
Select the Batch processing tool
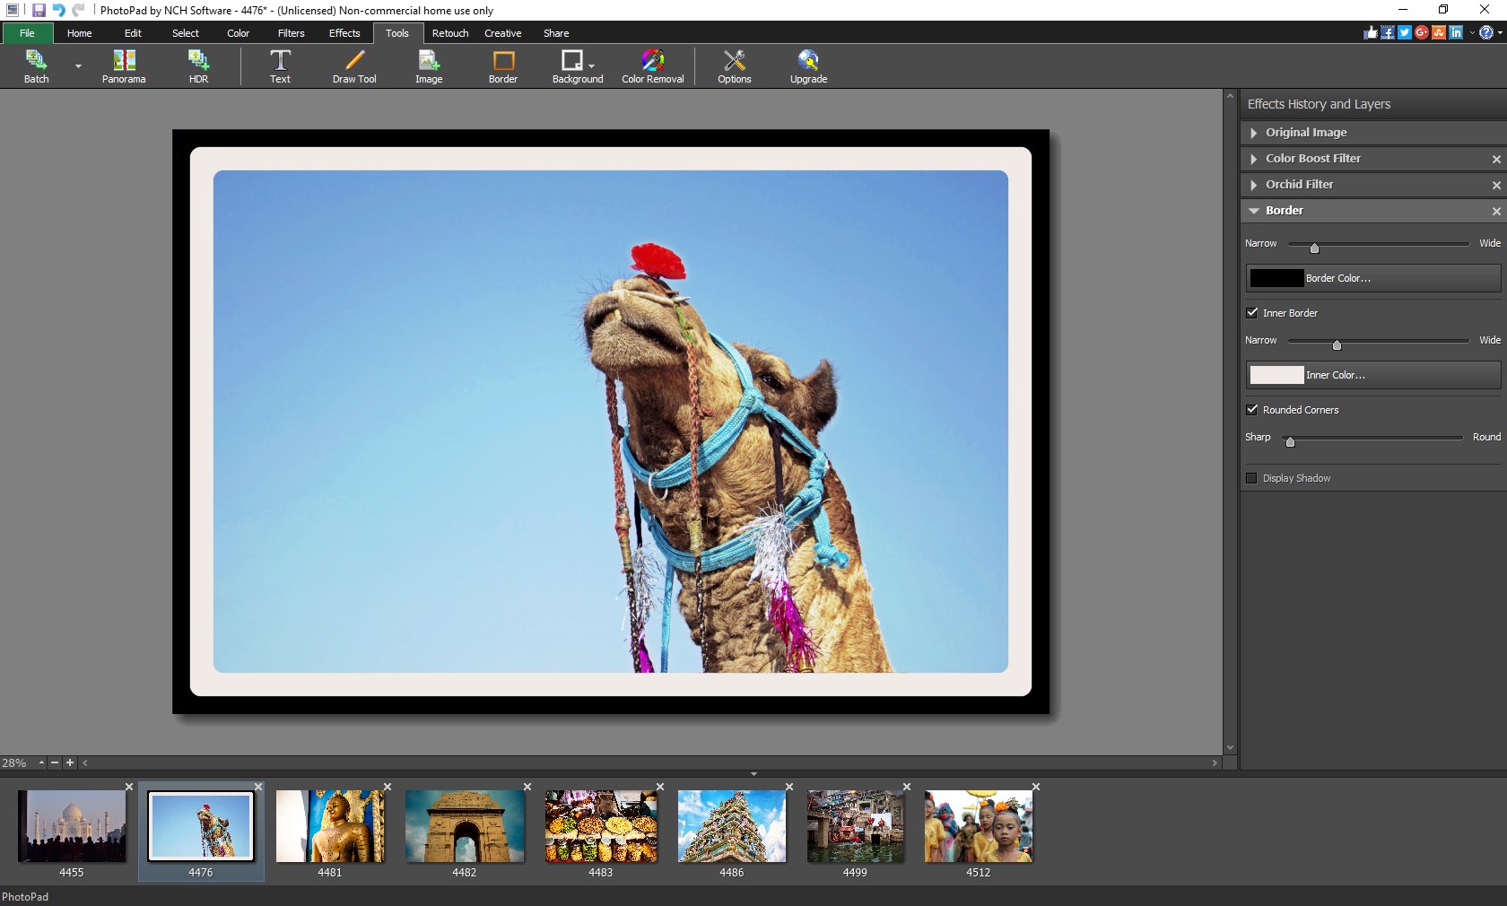click(36, 66)
